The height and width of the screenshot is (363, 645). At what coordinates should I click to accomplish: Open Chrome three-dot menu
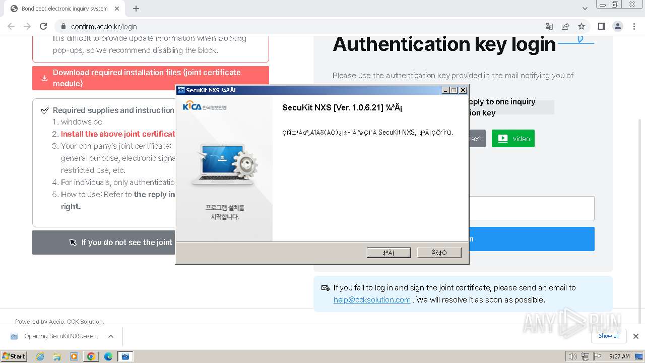[x=634, y=26]
